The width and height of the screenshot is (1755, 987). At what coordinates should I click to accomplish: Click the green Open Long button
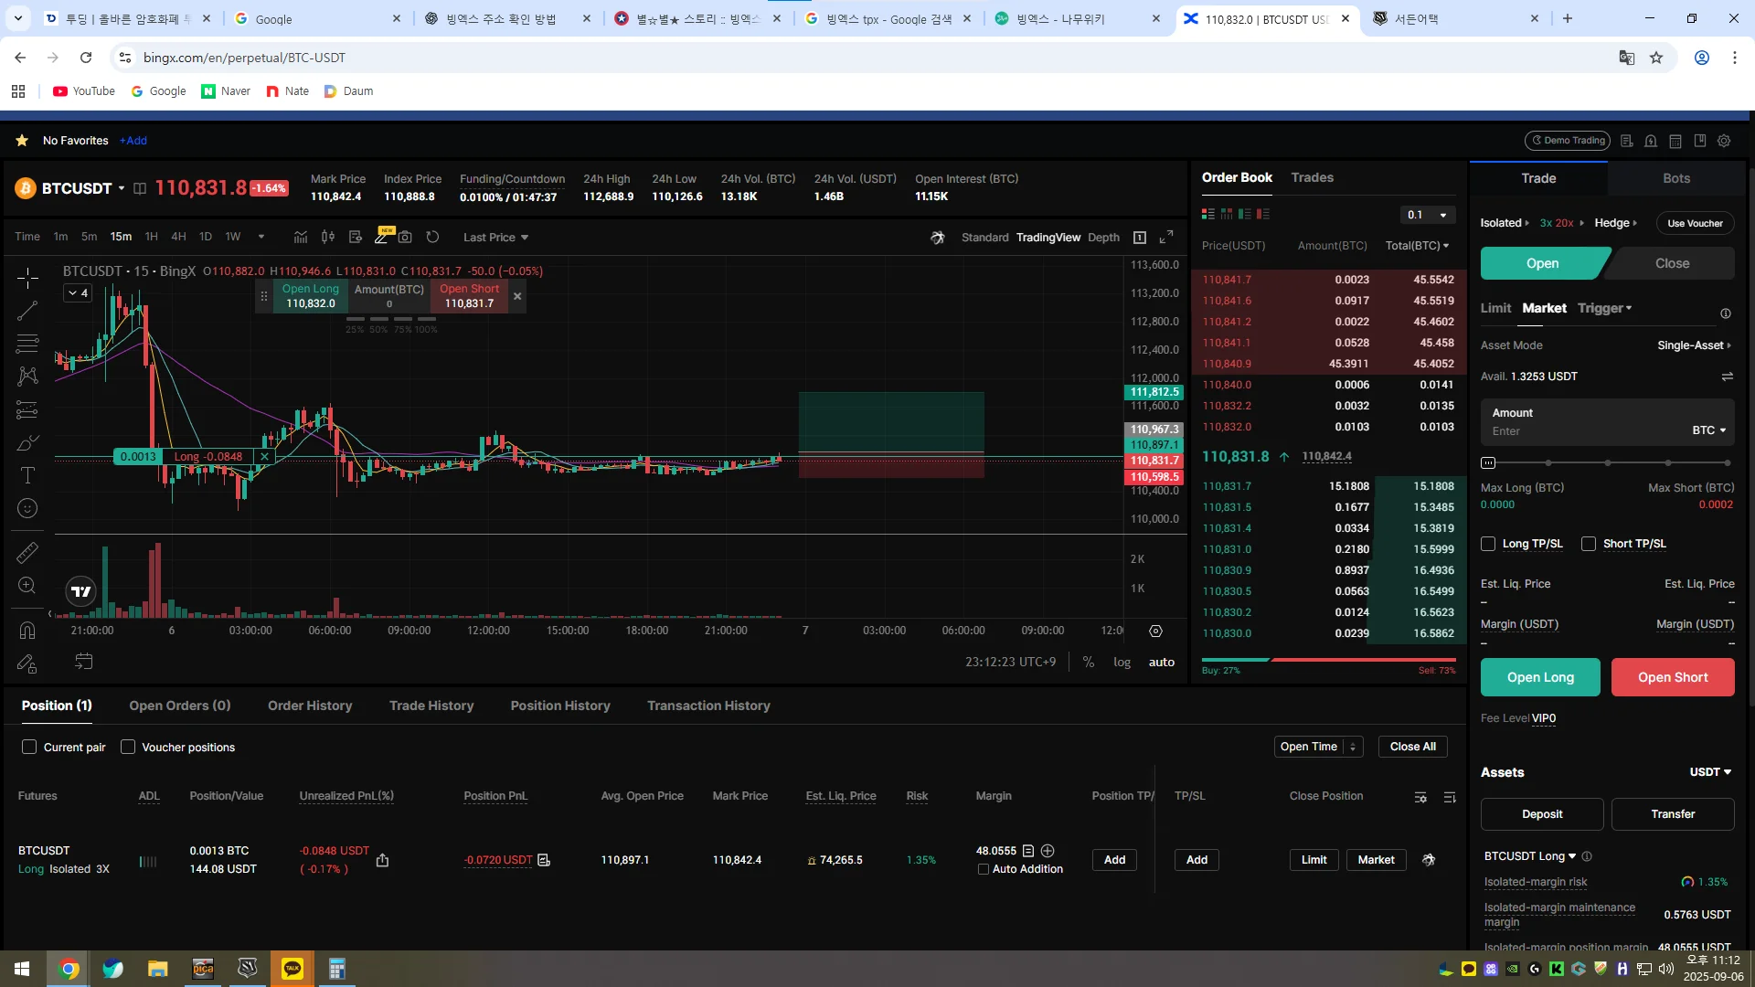coord(1540,677)
